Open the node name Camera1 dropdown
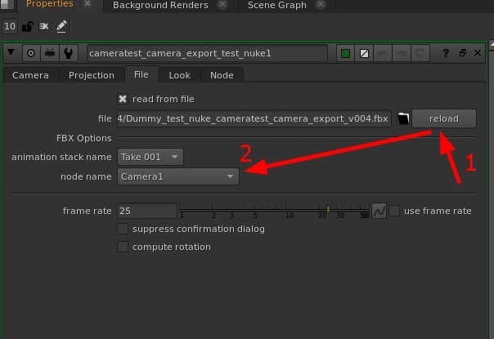Viewport: 494px width, 339px height. click(x=178, y=176)
